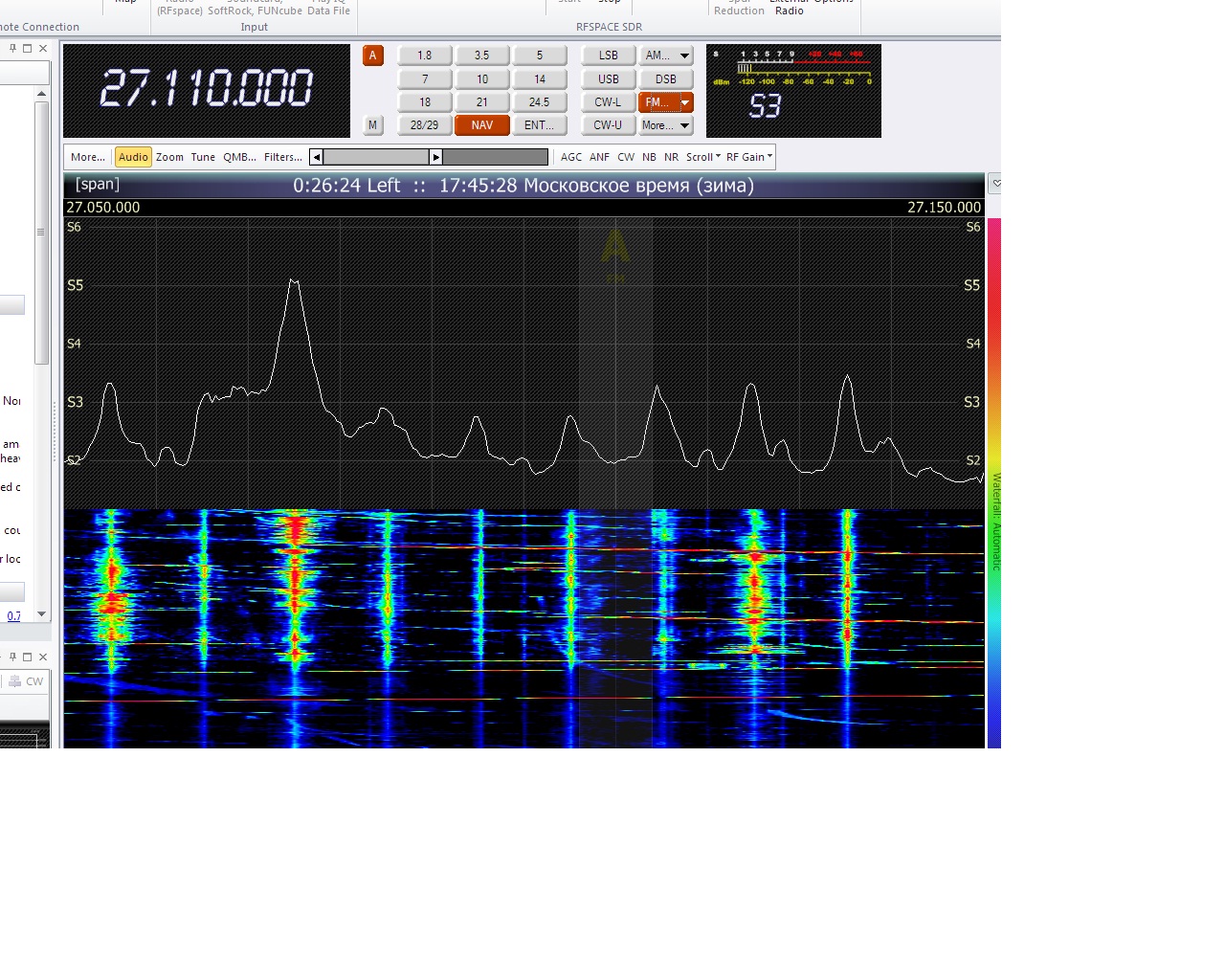Pin the upper left docked panel
The height and width of the screenshot is (980, 1225).
[12, 48]
